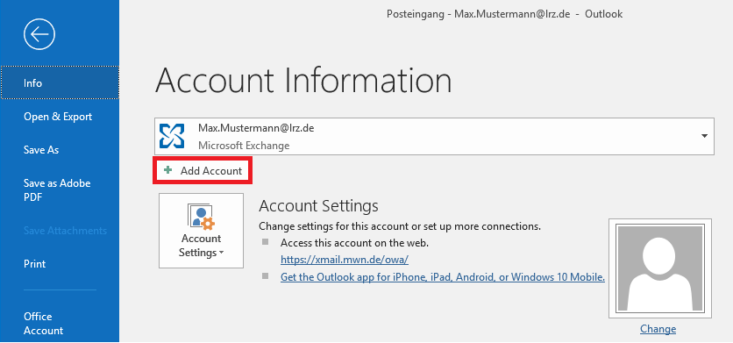Image resolution: width=733 pixels, height=343 pixels.
Task: Click the Account Settings person-gear icon
Action: point(201,217)
